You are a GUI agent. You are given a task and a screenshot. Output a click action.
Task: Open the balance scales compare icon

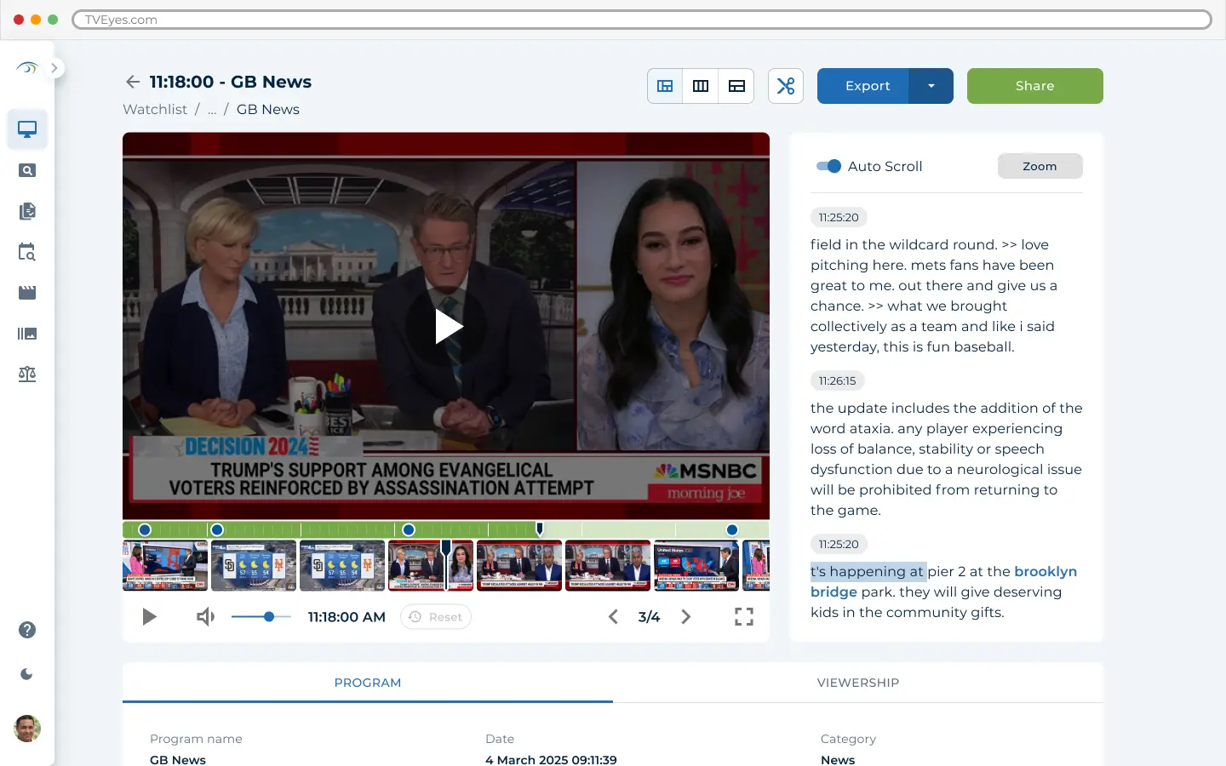[27, 374]
